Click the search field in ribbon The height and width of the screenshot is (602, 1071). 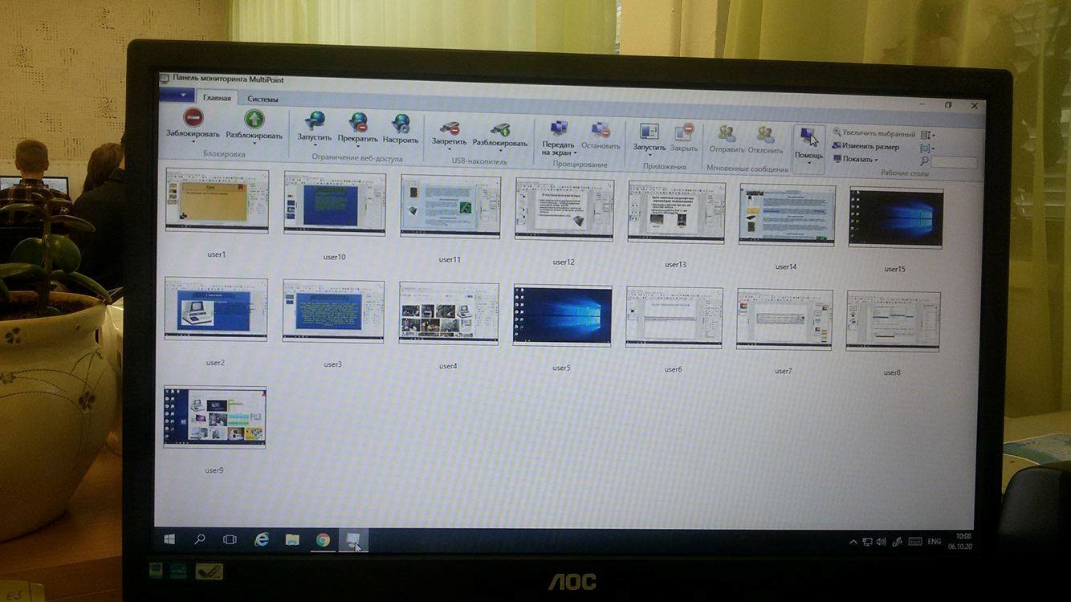tap(954, 162)
